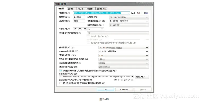Image resolution: width=202 pixels, height=102 pixels.
Task: Click the delete template red X icon
Action: coord(139,13)
